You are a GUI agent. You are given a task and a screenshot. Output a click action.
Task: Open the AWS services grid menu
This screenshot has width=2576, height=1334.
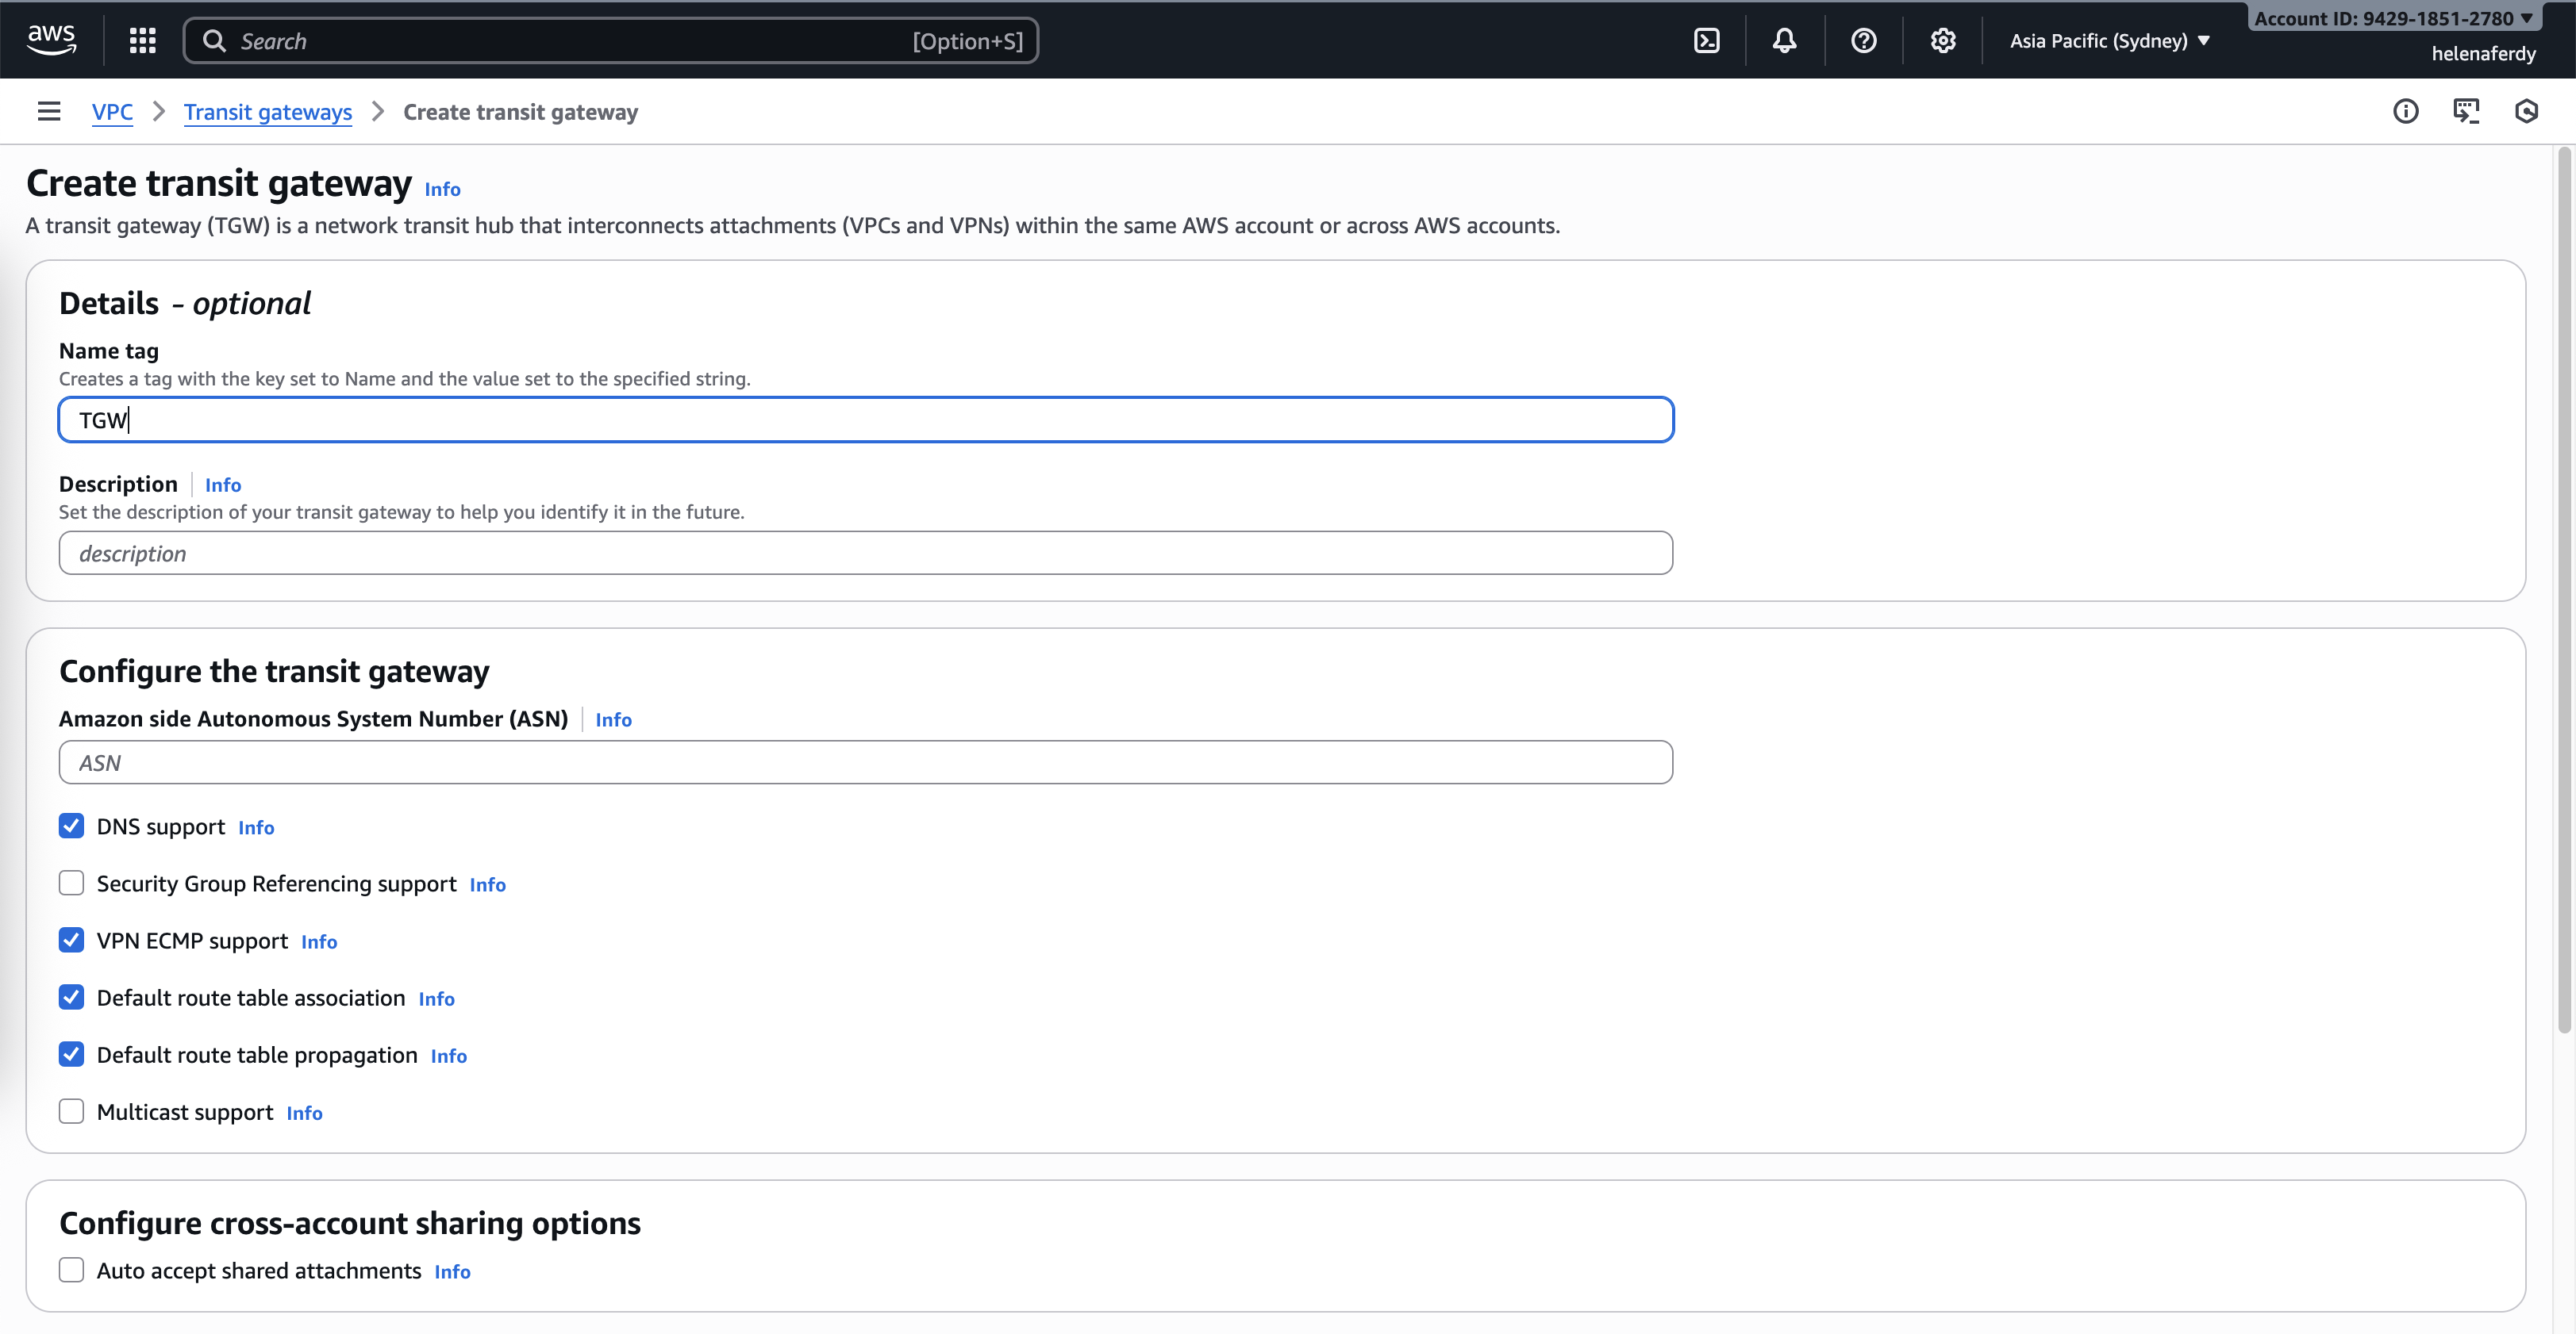coord(142,40)
